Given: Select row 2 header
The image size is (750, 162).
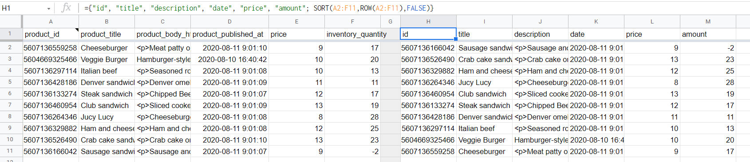Looking at the screenshot, I should (10, 47).
